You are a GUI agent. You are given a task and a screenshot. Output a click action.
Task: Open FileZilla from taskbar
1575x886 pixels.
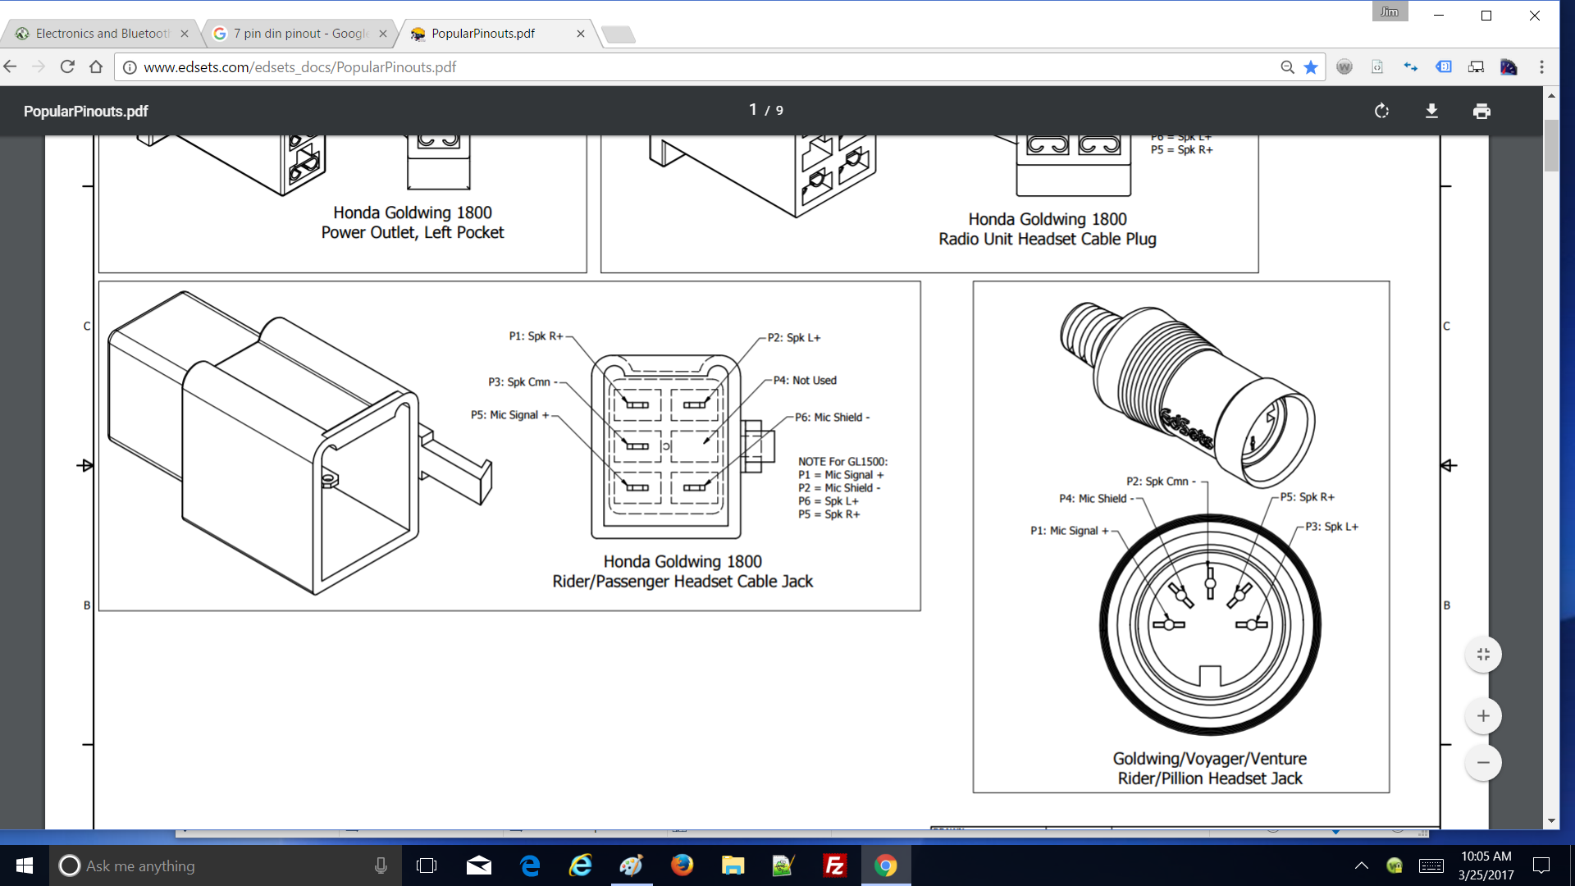click(x=834, y=865)
